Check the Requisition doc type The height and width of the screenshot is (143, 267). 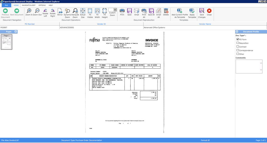pos(237,43)
